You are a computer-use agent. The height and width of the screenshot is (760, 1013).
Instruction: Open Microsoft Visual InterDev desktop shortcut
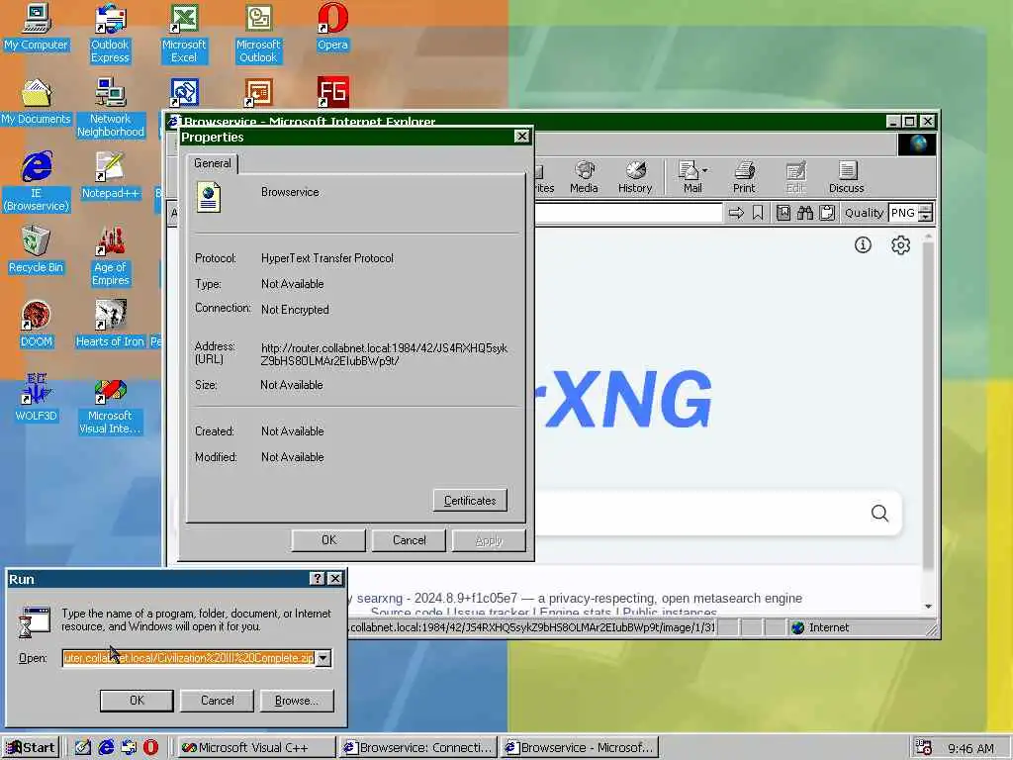[111, 405]
